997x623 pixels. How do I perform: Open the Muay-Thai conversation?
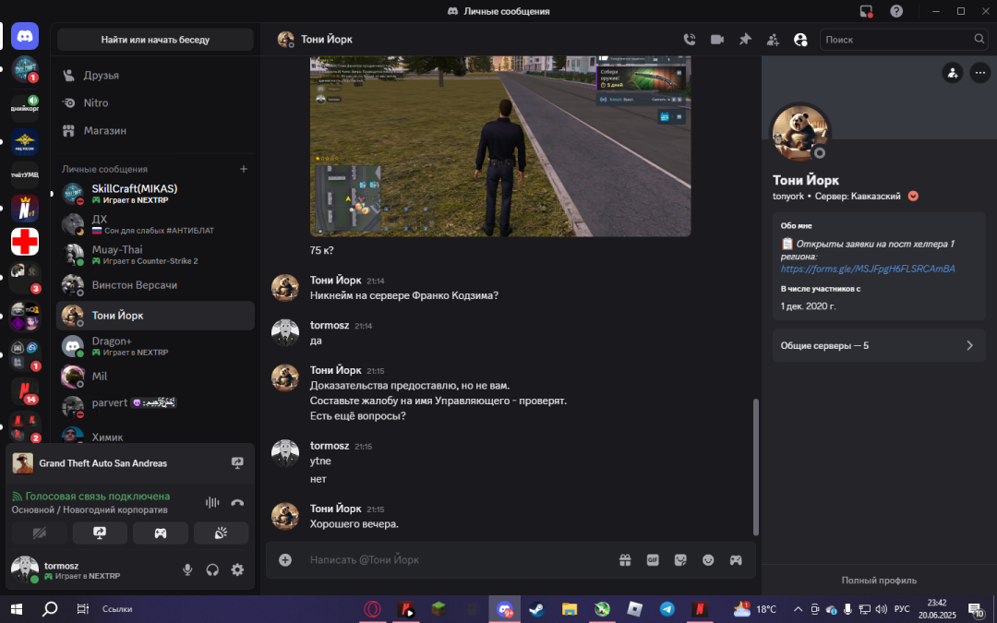coord(154,255)
